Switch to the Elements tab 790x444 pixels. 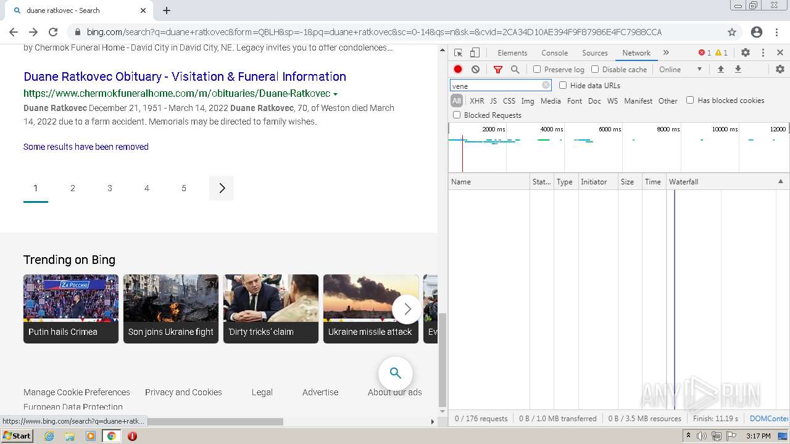point(512,53)
